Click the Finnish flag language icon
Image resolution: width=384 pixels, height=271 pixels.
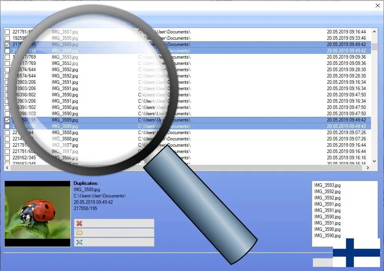pos(356,252)
